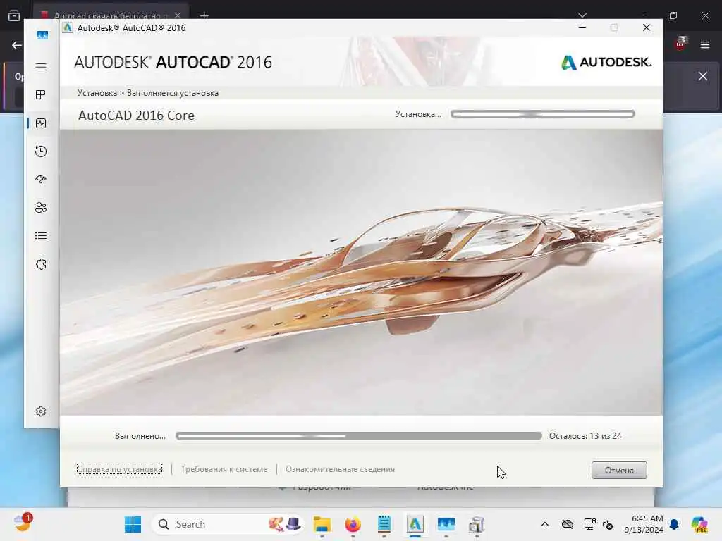Minimize the AutoCAD installer window
Screen dimensions: 722x541
click(582, 27)
